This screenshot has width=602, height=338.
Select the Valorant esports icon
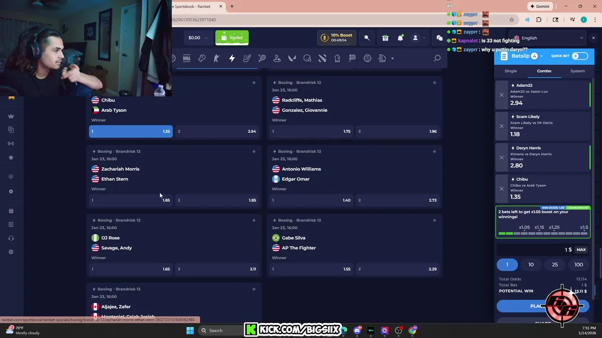(x=292, y=58)
